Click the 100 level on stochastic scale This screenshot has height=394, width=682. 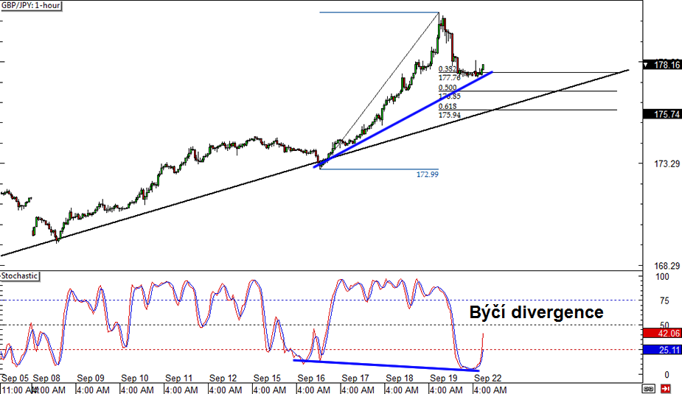(662, 277)
